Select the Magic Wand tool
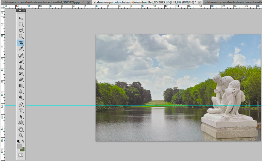 pyautogui.click(x=21, y=37)
